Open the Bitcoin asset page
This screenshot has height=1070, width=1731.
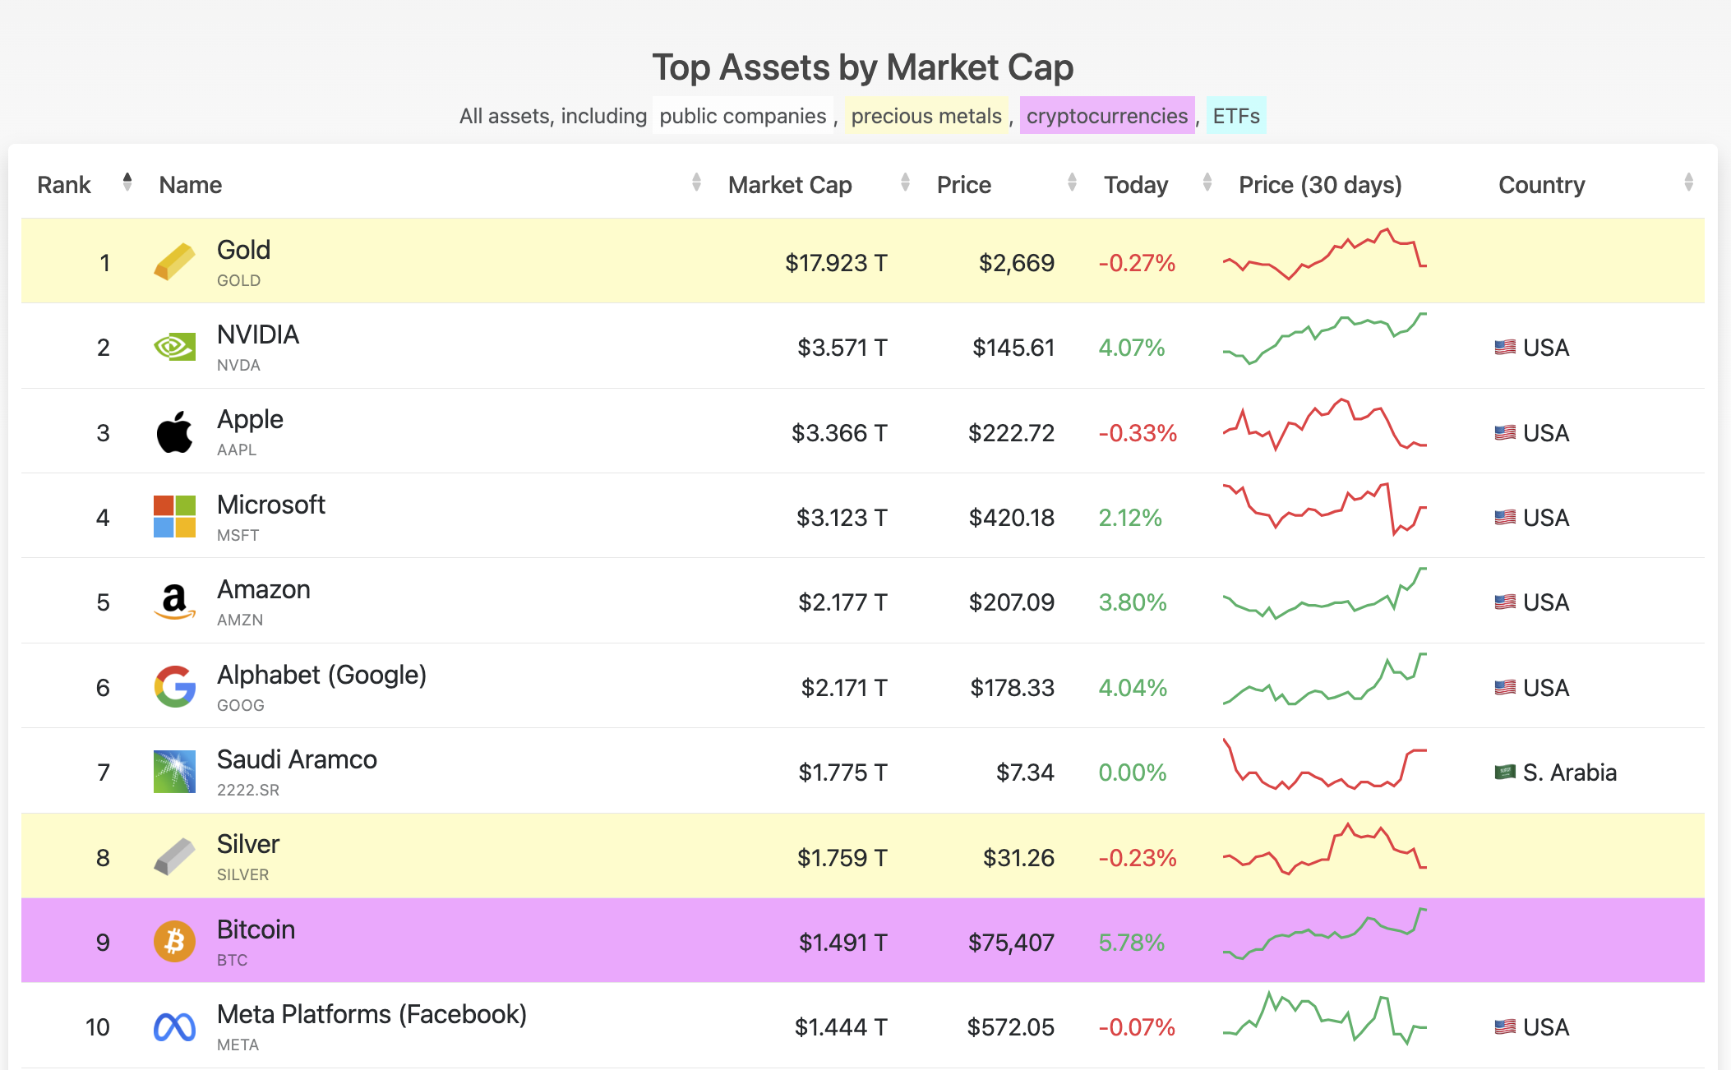pos(256,929)
